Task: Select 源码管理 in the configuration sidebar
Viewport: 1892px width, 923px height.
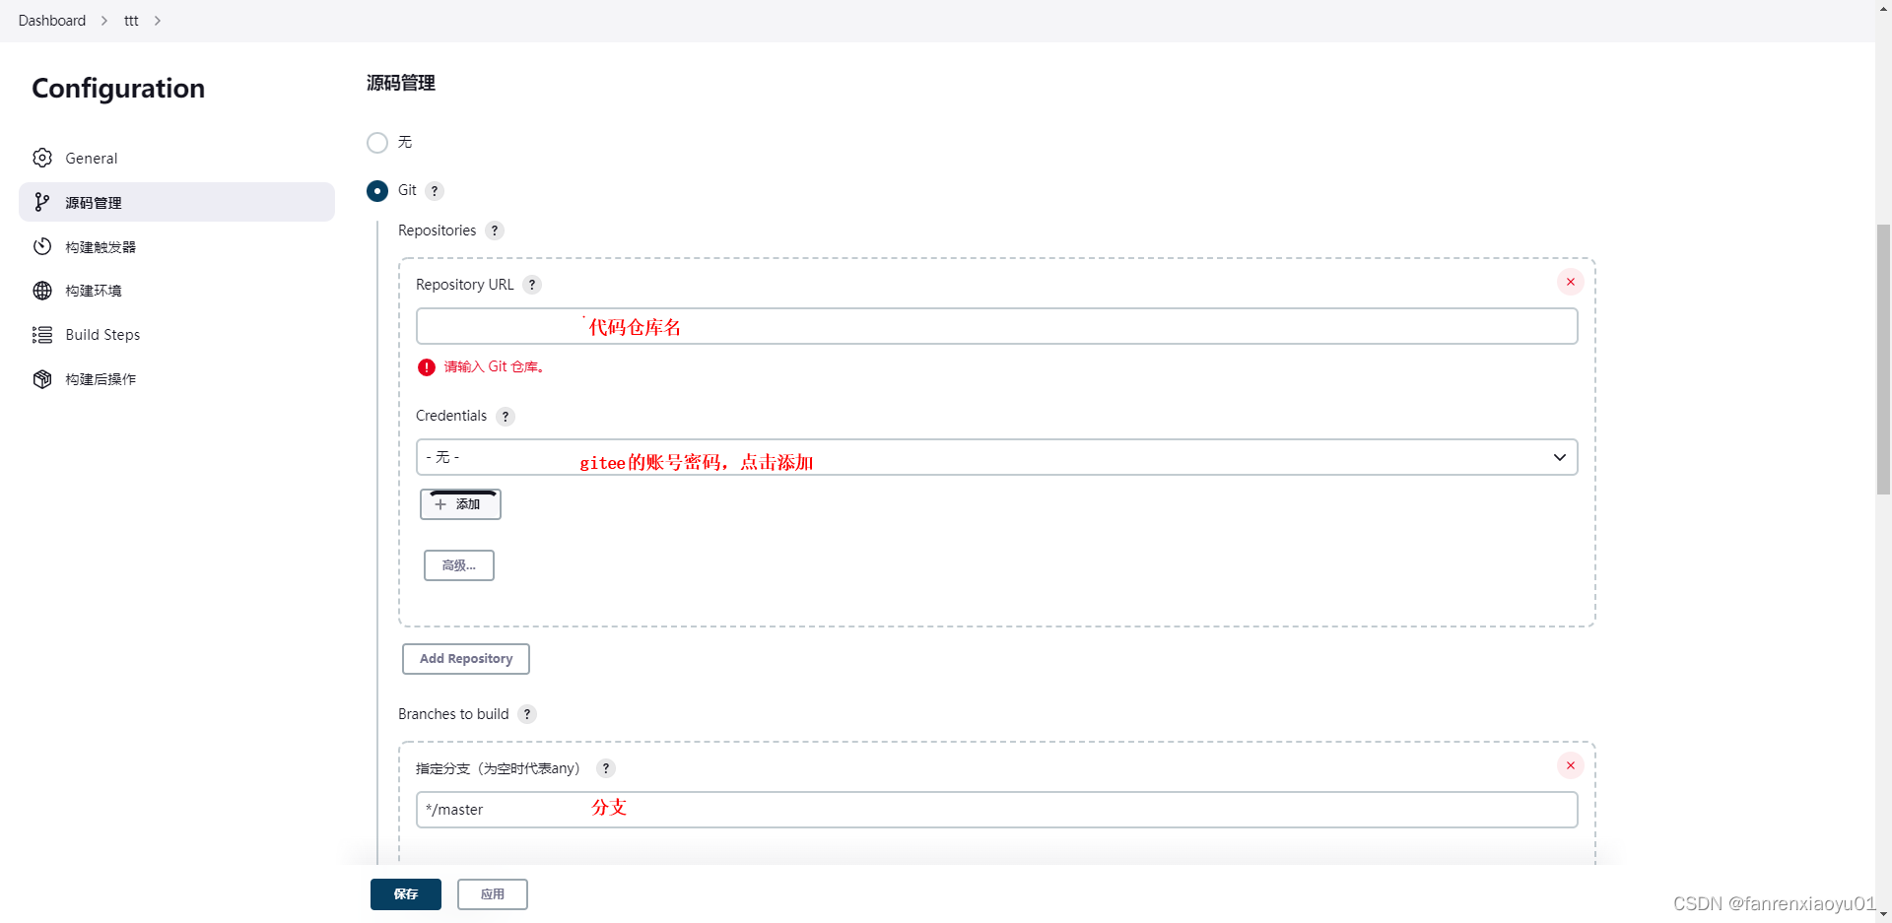Action: (176, 202)
